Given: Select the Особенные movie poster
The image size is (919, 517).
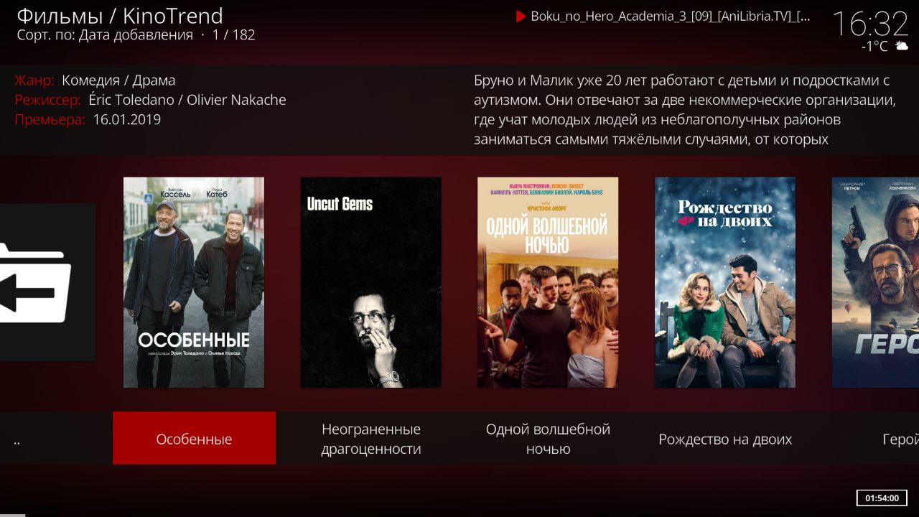Looking at the screenshot, I should [x=194, y=282].
